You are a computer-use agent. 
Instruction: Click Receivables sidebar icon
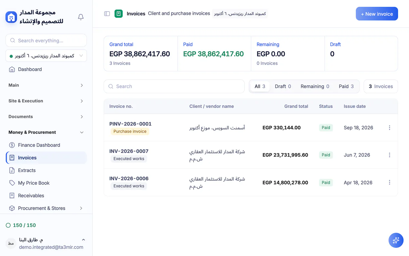pos(12,196)
